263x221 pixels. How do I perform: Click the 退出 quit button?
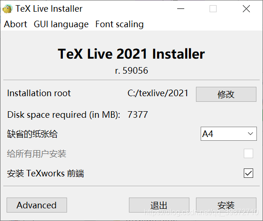(159, 205)
